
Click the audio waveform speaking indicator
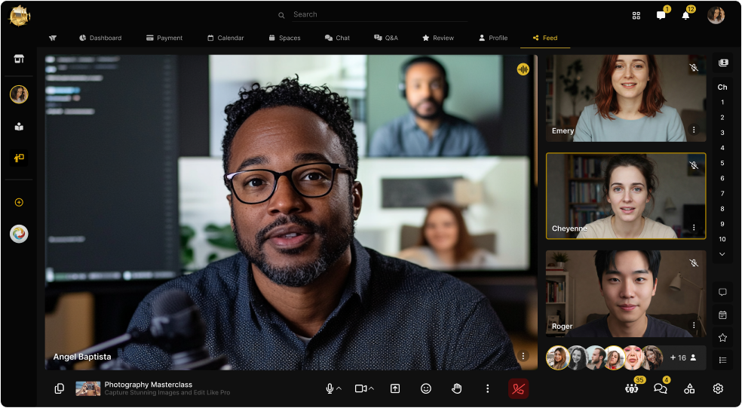(x=523, y=69)
